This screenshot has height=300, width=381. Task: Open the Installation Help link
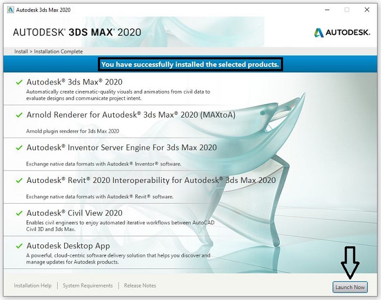pos(33,286)
